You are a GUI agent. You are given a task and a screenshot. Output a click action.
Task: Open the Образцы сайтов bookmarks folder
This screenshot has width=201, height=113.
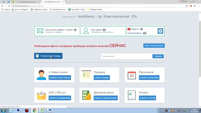pyautogui.click(x=95, y=9)
